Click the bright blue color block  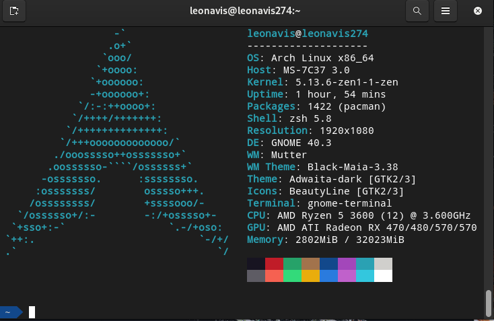329,276
